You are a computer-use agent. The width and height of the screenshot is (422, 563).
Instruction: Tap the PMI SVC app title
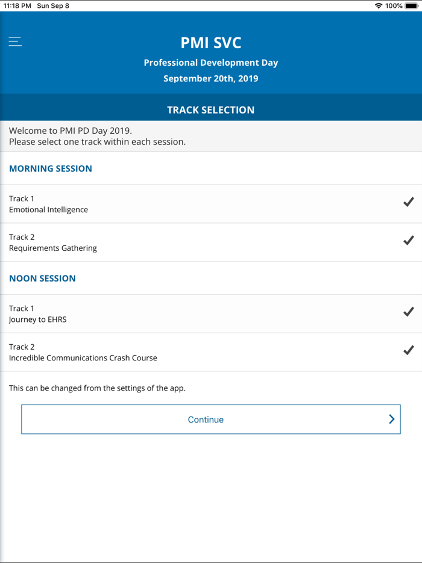(211, 43)
